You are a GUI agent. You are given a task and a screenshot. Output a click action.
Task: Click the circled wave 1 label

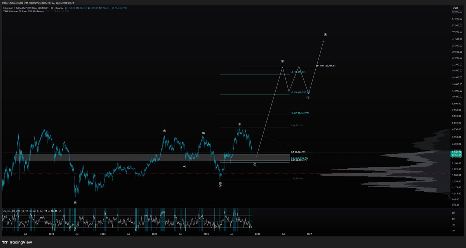click(x=239, y=123)
